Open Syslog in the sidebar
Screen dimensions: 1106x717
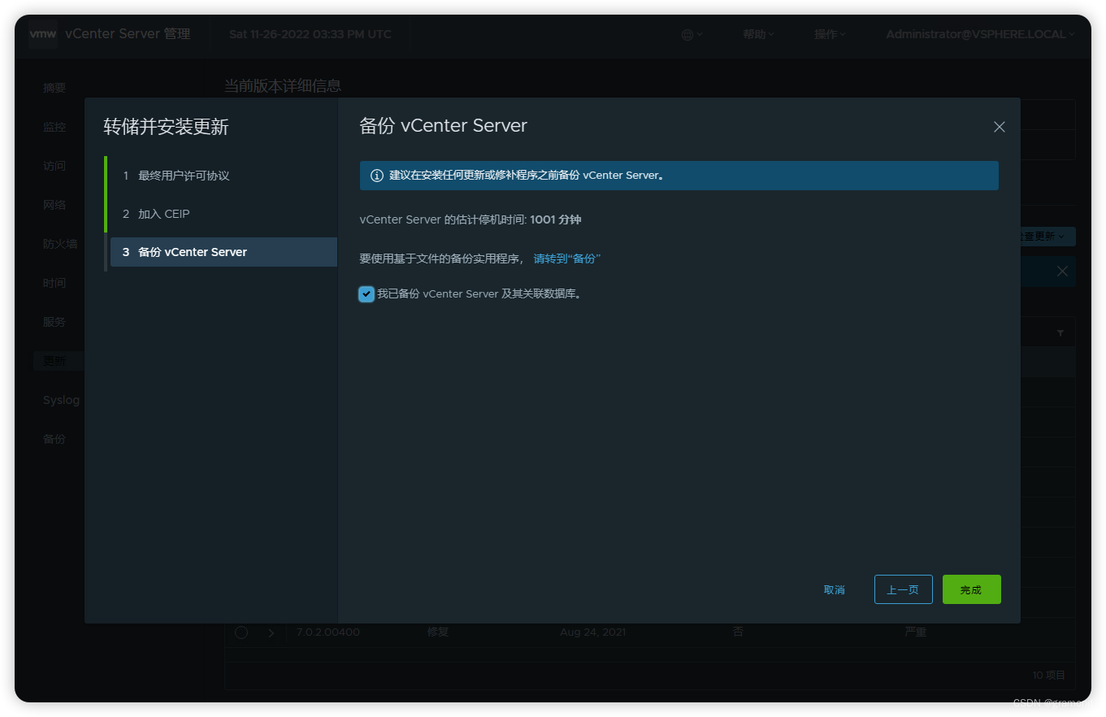(61, 400)
